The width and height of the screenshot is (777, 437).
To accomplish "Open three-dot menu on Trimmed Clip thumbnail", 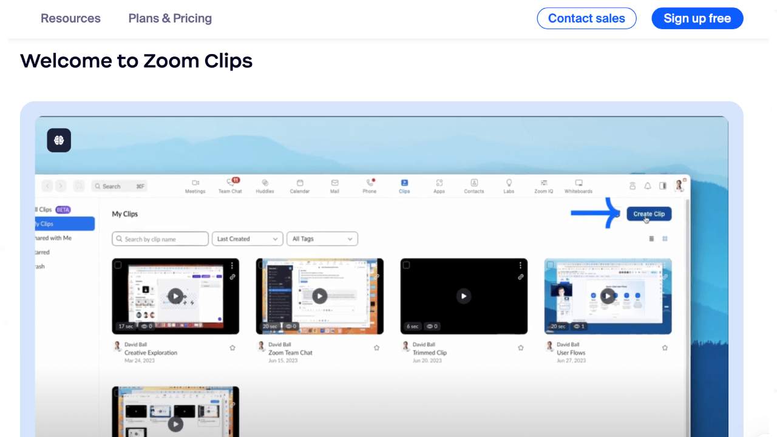I will pos(520,266).
